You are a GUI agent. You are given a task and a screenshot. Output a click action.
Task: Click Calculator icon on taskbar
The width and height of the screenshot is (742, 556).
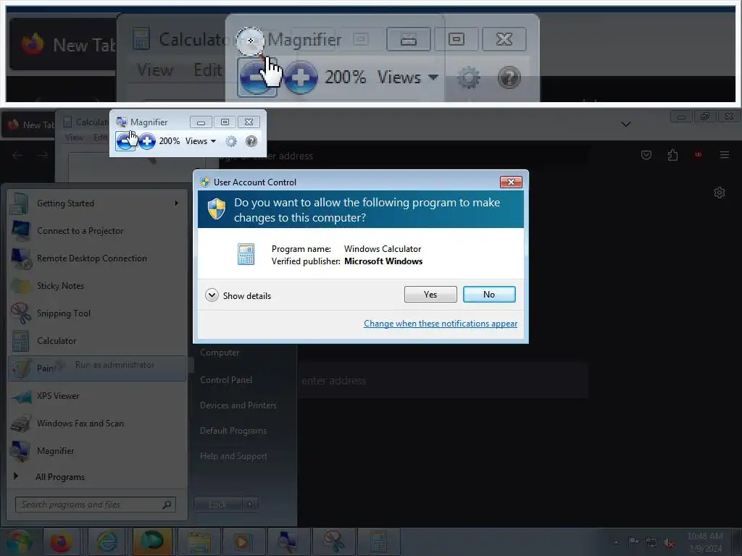point(378,542)
